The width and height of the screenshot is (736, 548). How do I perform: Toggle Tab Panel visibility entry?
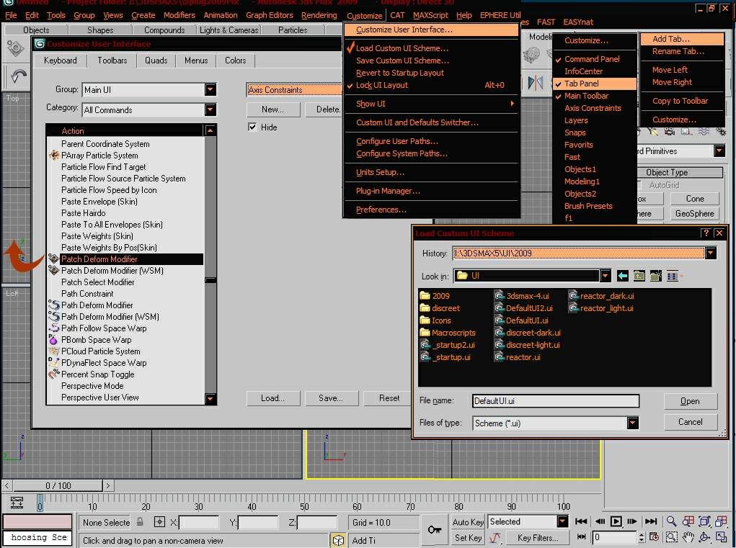point(594,84)
